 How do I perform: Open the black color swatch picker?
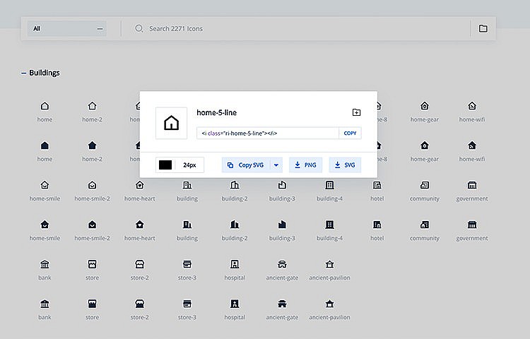[x=165, y=165]
